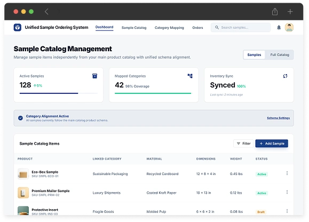Open more options for Protective Insert
This screenshot has height=222, width=309.
point(287,211)
